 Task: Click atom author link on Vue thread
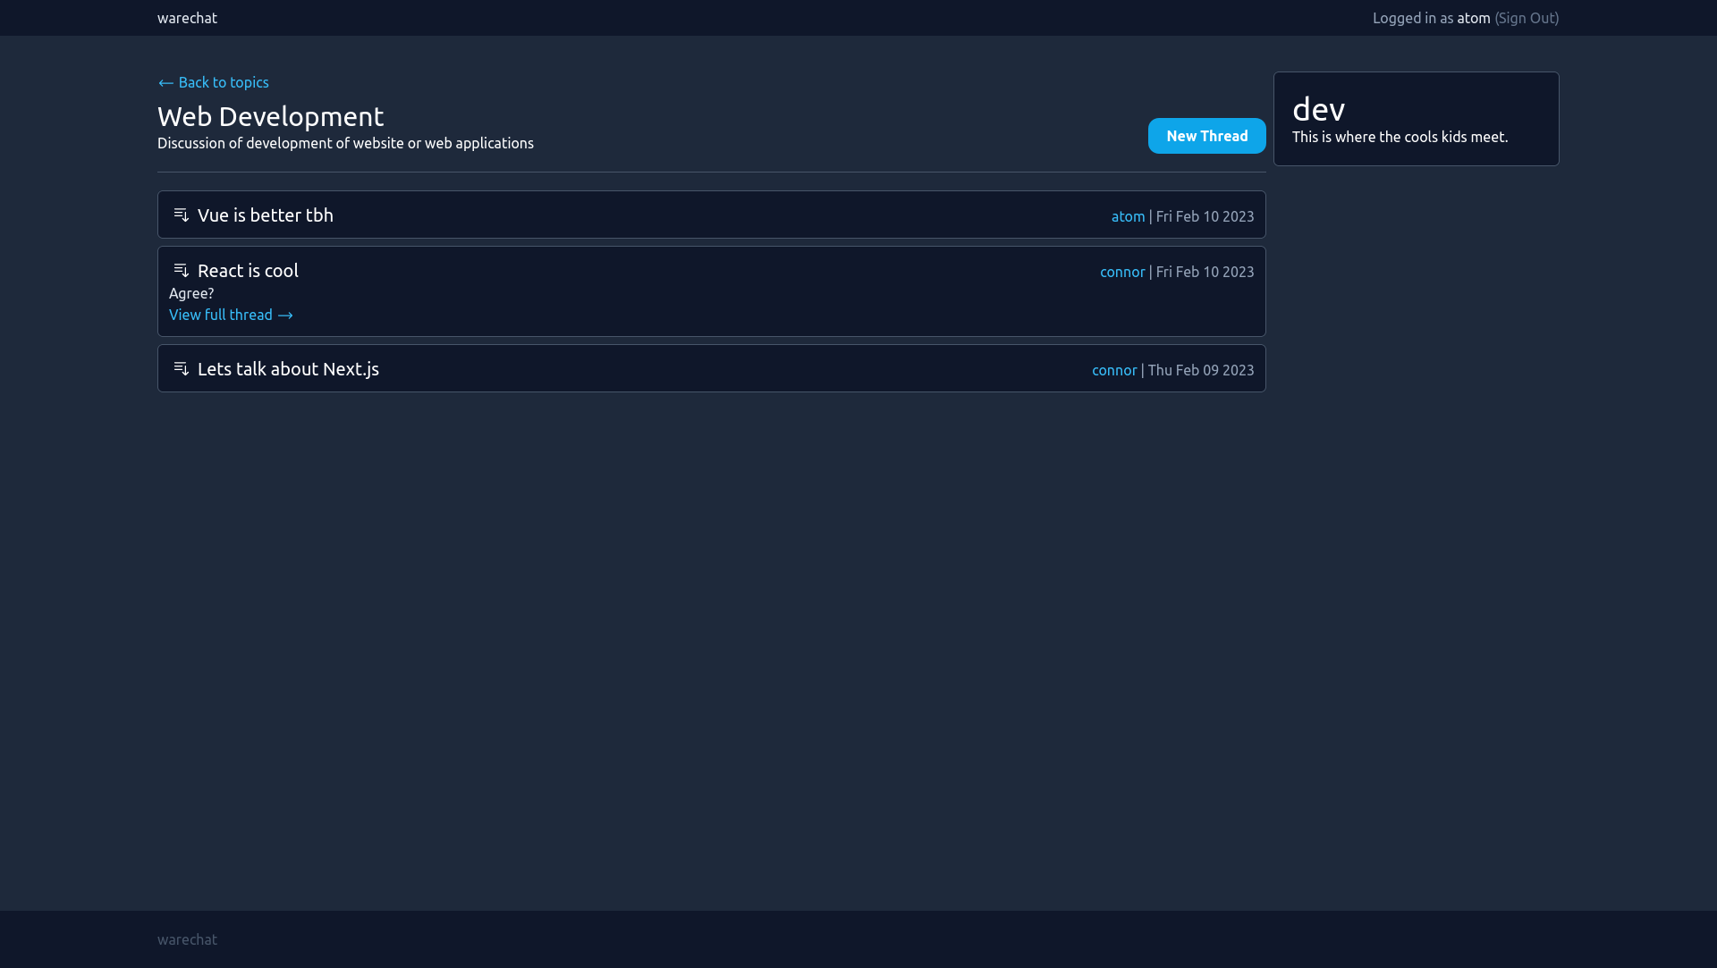[x=1128, y=216]
